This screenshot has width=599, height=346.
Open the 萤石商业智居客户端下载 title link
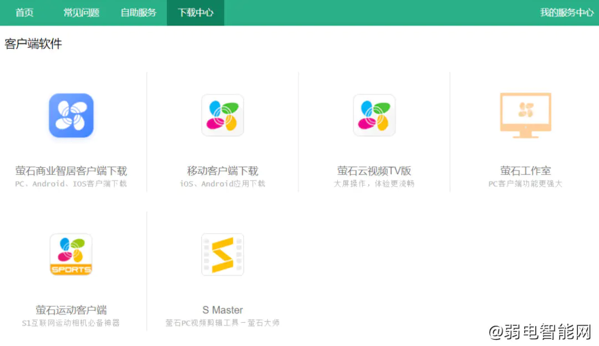[x=71, y=171]
